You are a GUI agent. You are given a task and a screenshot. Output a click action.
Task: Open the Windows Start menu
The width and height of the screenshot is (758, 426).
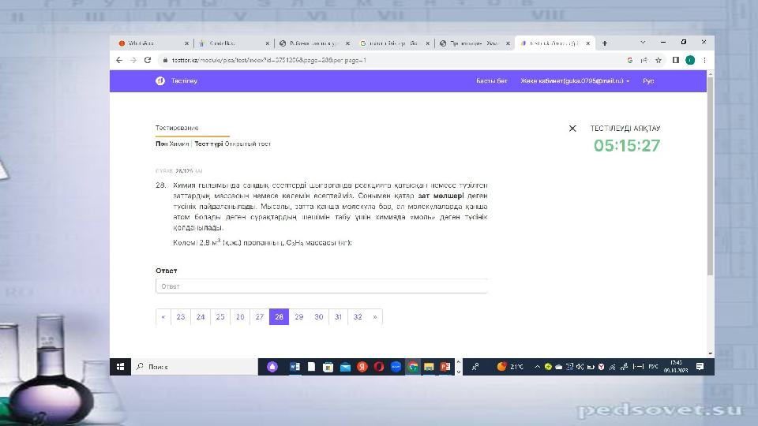[120, 367]
